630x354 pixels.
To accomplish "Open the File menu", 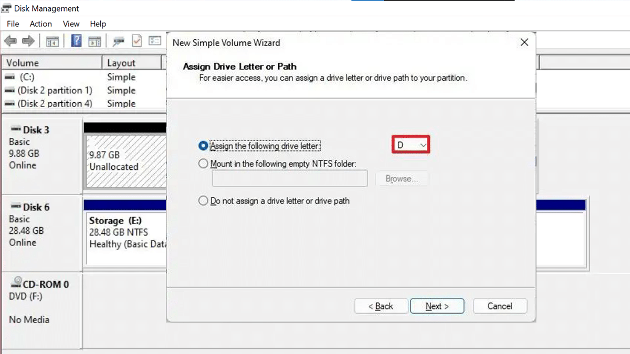I will click(13, 24).
